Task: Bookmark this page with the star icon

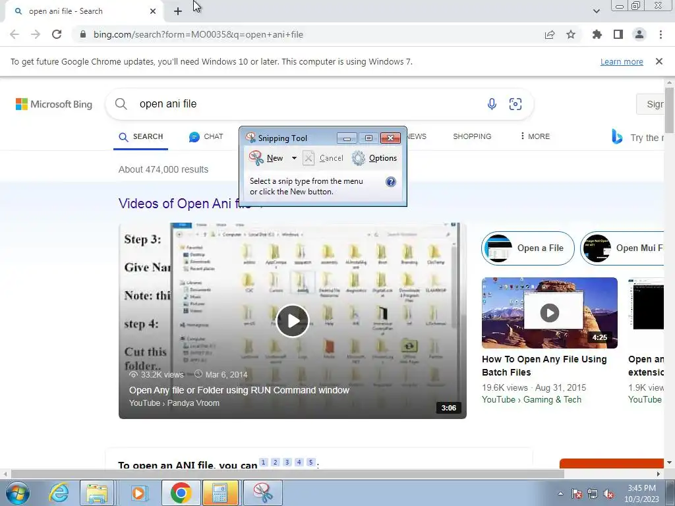Action: (x=571, y=34)
